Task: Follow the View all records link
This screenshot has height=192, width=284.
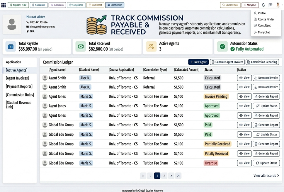Action: click(266, 176)
